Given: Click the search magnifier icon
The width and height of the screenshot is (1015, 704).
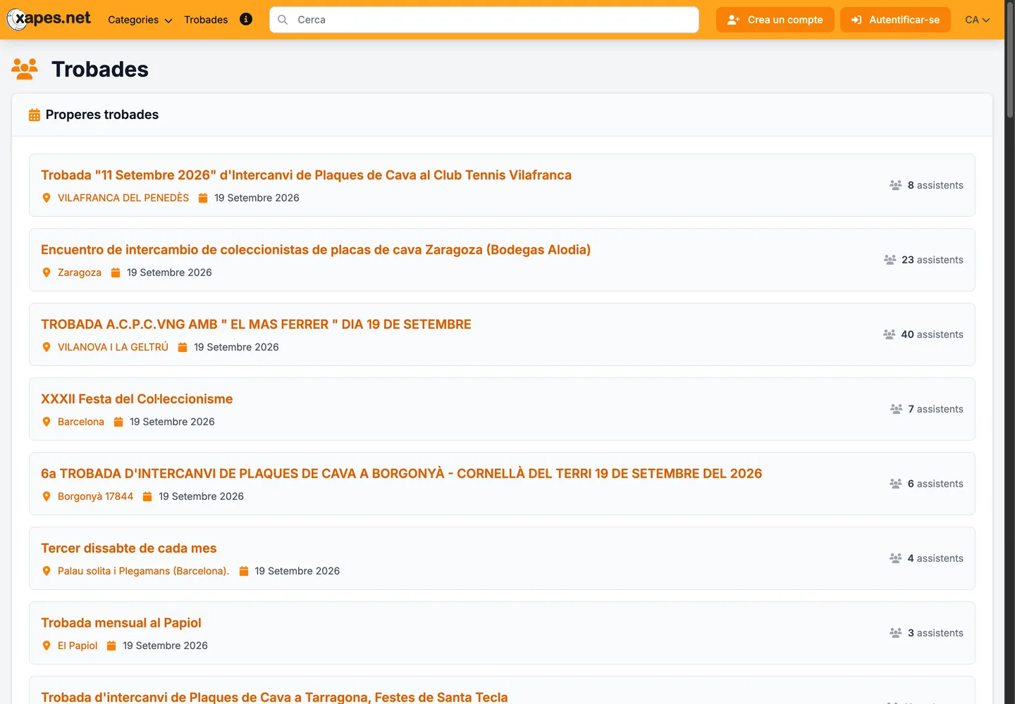Looking at the screenshot, I should 283,20.
